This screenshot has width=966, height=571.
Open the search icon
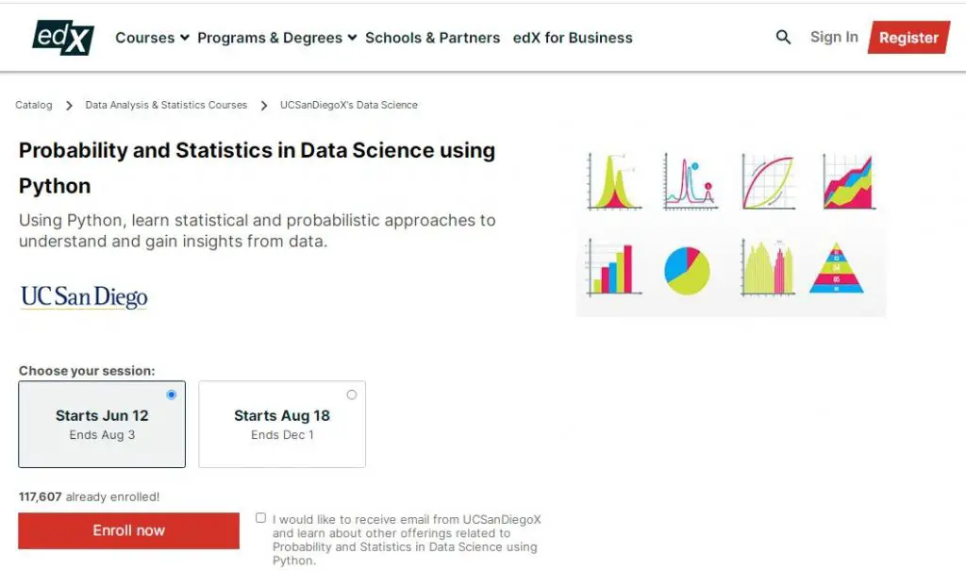(783, 37)
